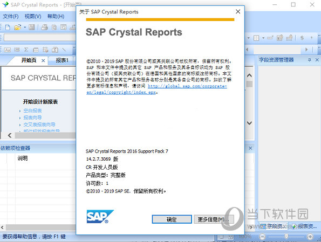Click the currency dollar sign icon
The height and width of the screenshot is (242, 321).
point(302,38)
